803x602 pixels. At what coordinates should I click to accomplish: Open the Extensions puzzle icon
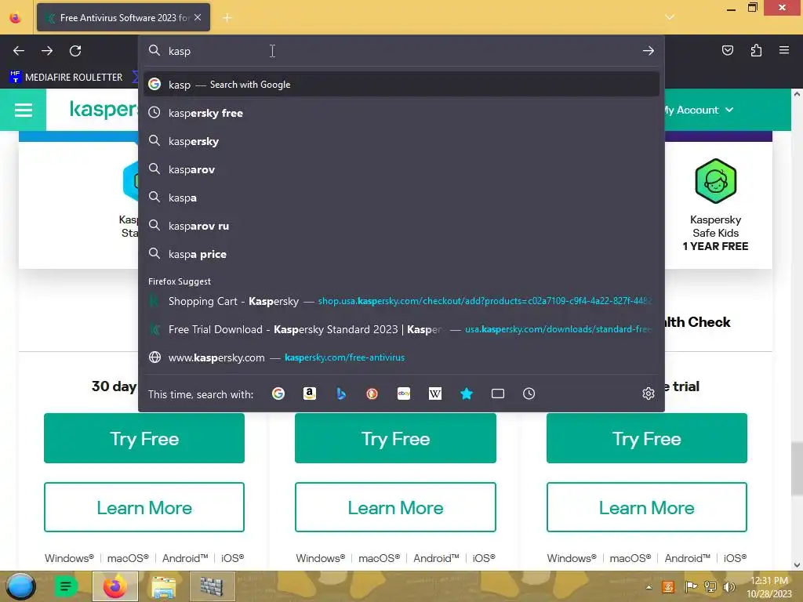coord(756,50)
